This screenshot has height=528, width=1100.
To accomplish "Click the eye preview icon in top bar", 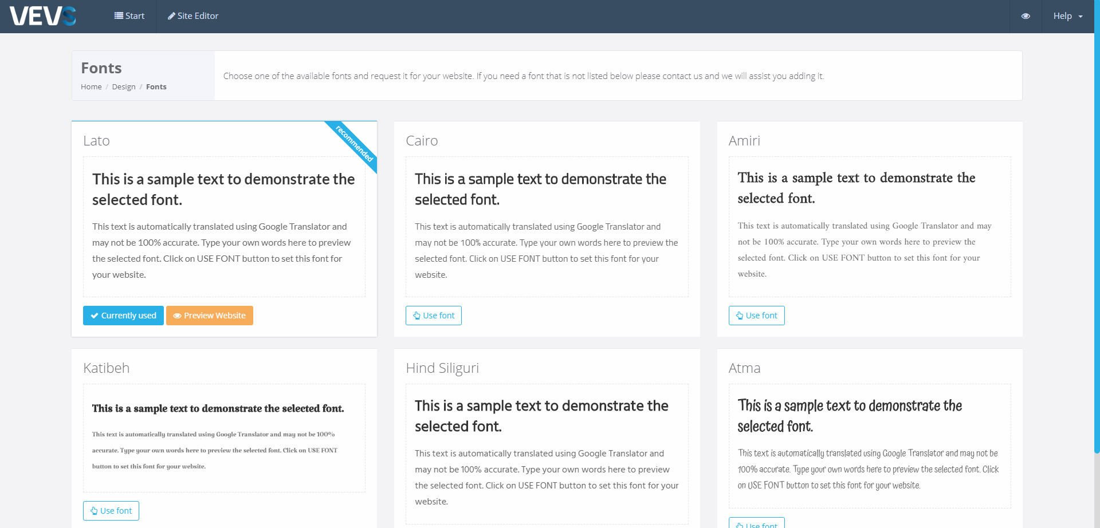I will (x=1026, y=16).
